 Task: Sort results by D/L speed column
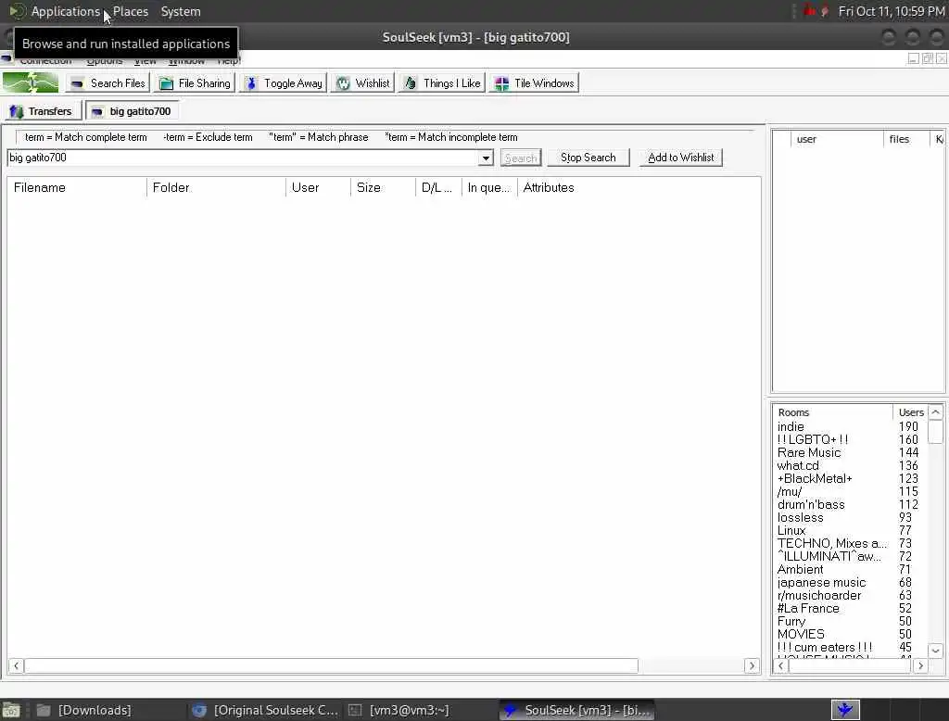tap(438, 188)
